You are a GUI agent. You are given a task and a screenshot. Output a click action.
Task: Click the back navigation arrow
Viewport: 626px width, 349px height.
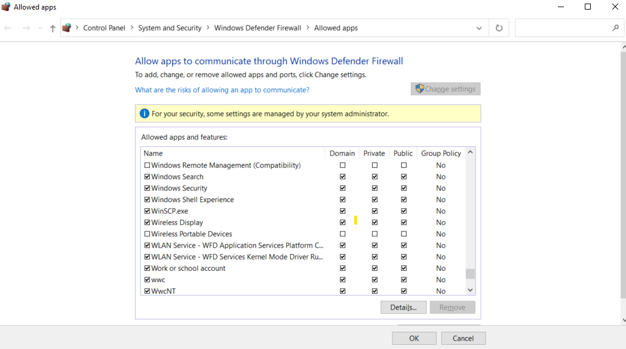pos(7,27)
